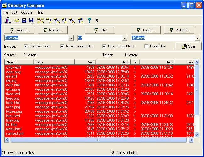204x157 pixels.
Task: Open the Help menu
Action: [x=40, y=12]
